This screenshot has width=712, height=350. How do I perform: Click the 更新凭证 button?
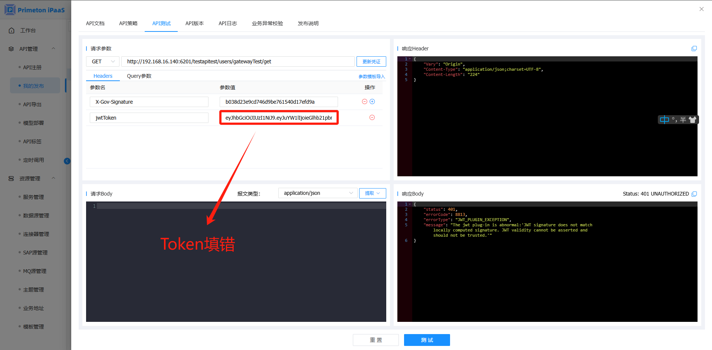[x=371, y=61]
